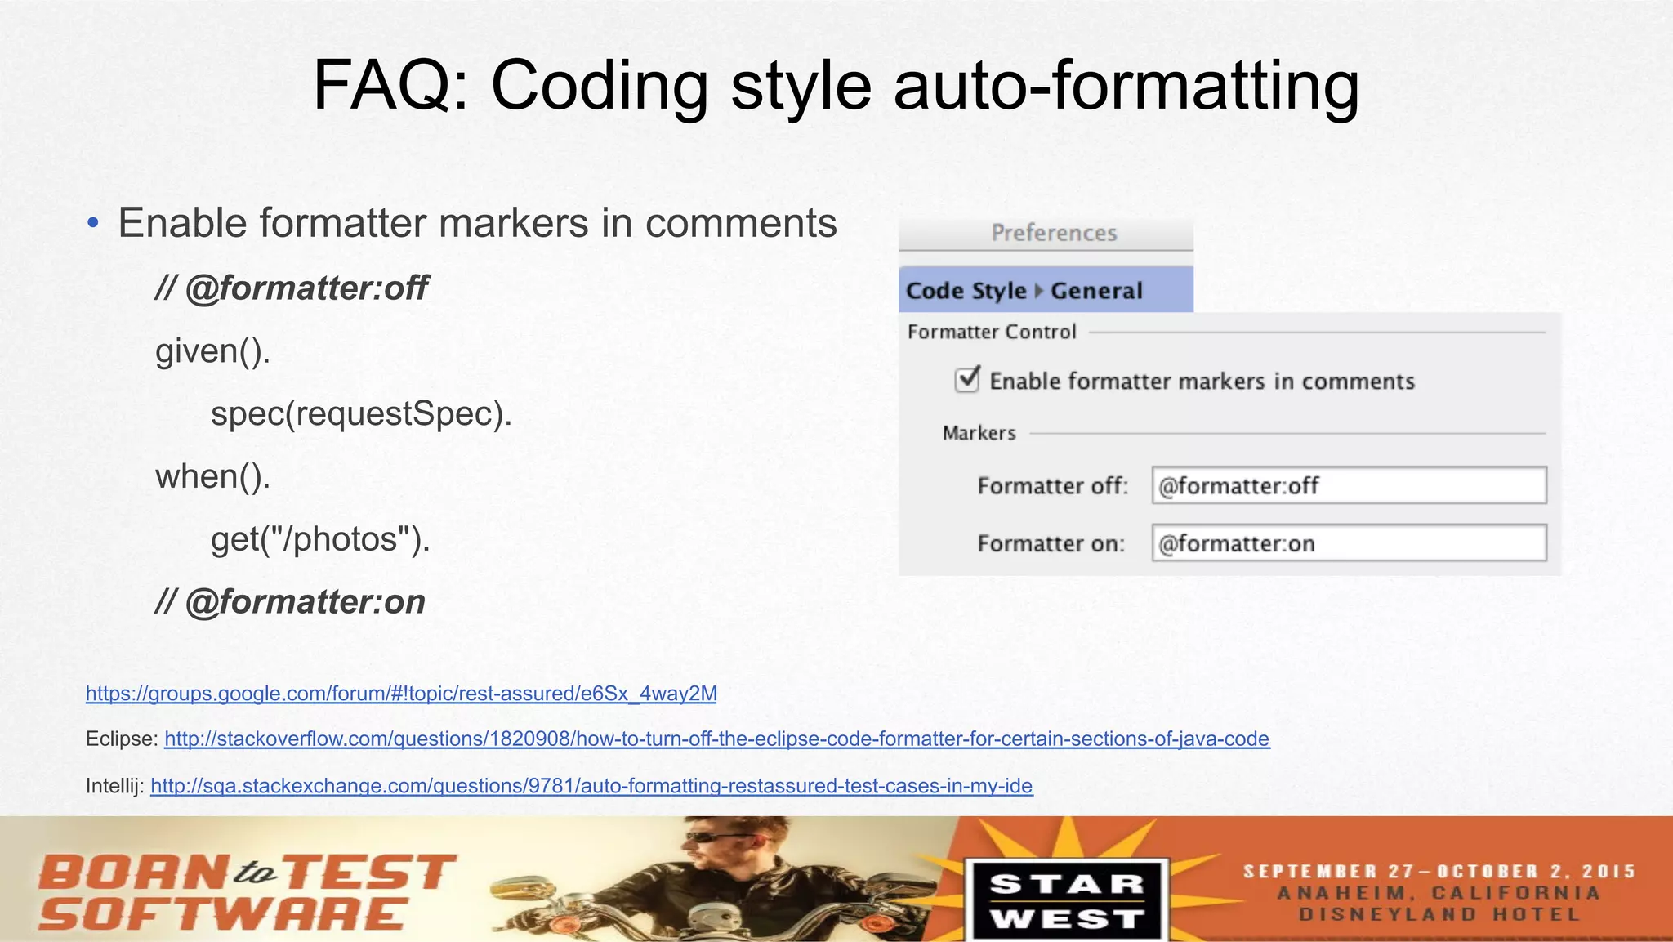Image resolution: width=1673 pixels, height=942 pixels.
Task: Open the Eclipse stackoverflow formatter link
Action: point(716,739)
